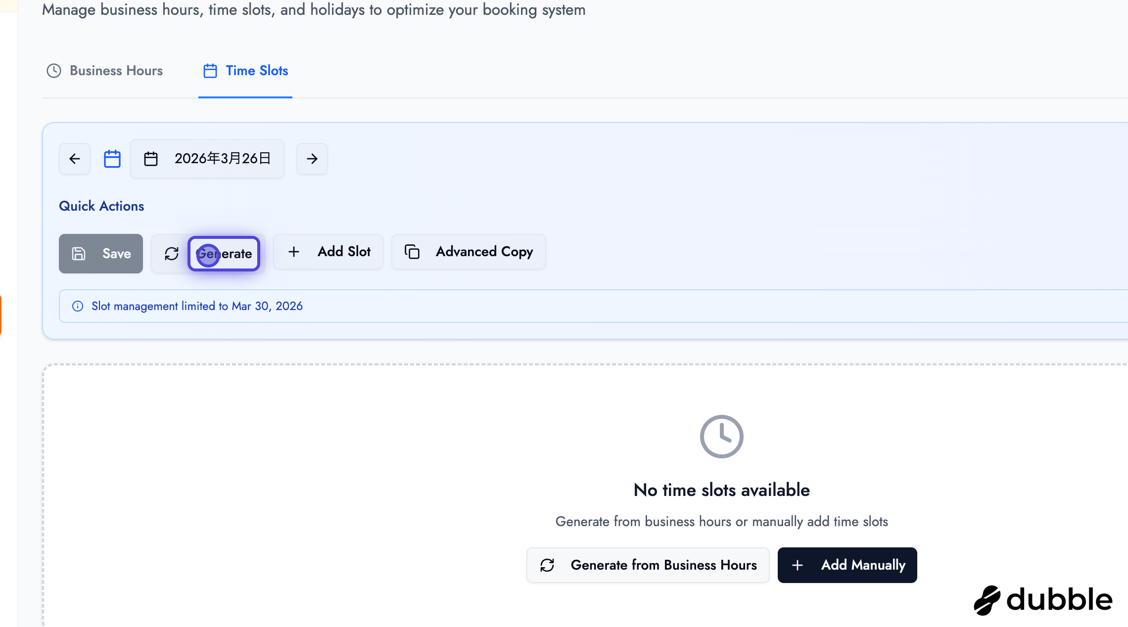1128x627 pixels.
Task: Click the info icon in slot limit notice
Action: [x=78, y=306]
